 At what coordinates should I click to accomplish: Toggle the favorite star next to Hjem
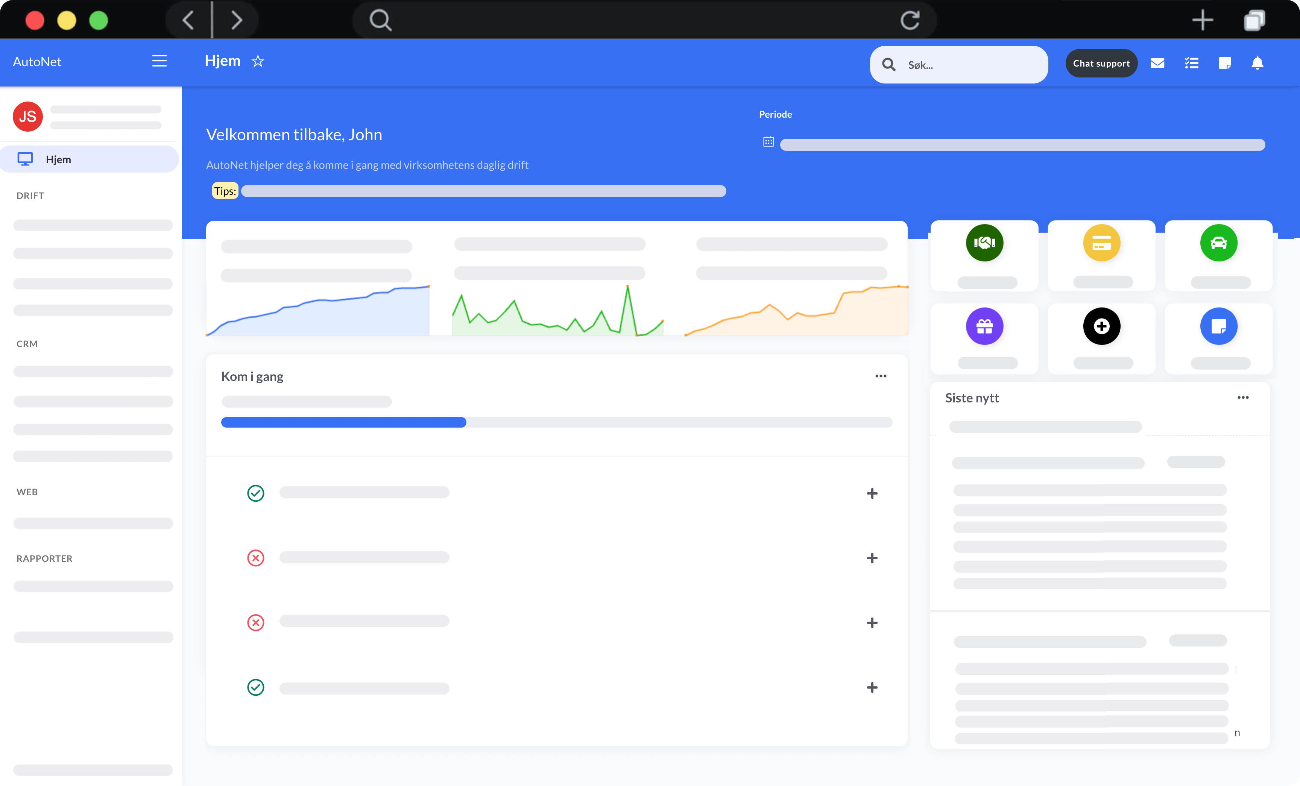click(x=257, y=61)
